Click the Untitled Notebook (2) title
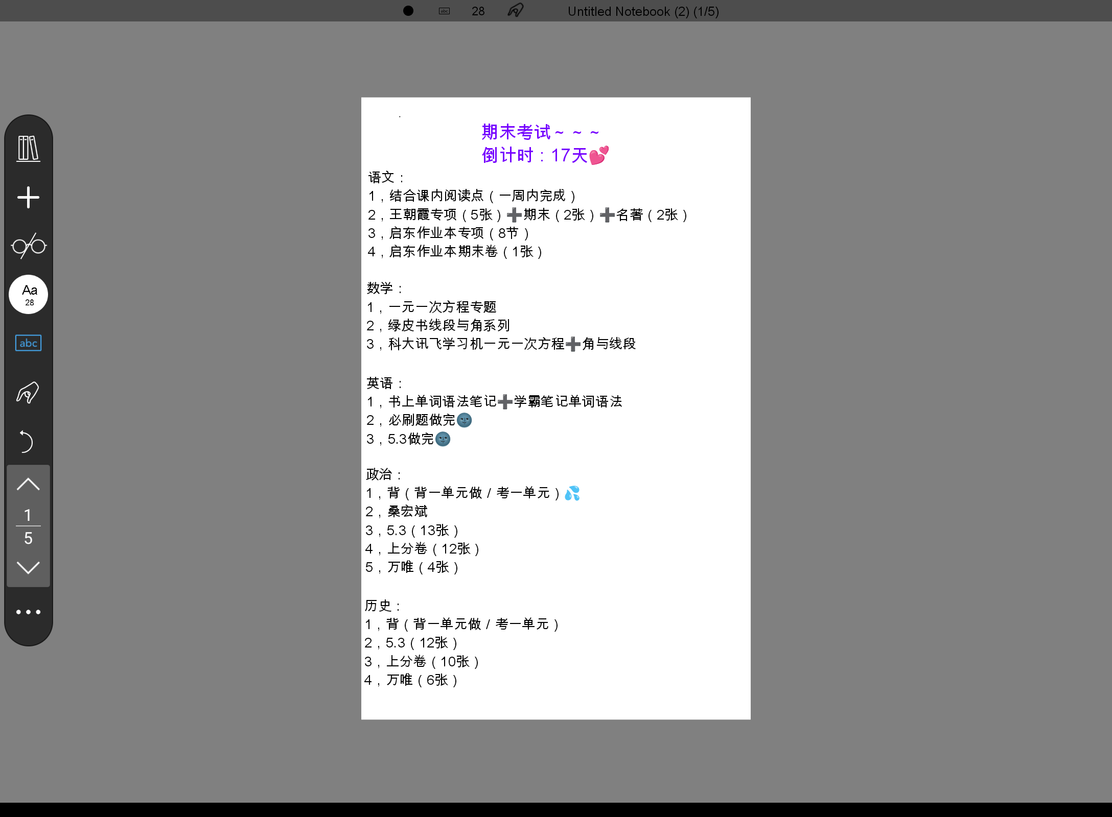This screenshot has width=1112, height=817. pyautogui.click(x=643, y=11)
